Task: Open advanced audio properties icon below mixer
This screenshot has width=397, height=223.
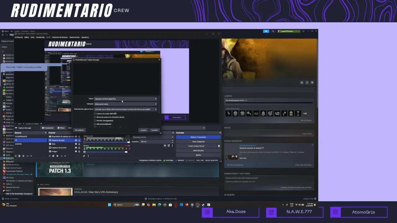Action: pos(84,156)
